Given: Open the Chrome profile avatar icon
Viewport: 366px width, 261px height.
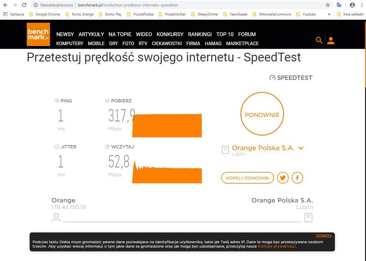Looking at the screenshot, I should (x=352, y=5).
